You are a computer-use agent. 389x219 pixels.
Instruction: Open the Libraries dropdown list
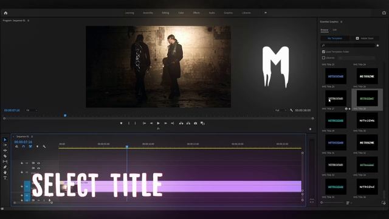356,58
